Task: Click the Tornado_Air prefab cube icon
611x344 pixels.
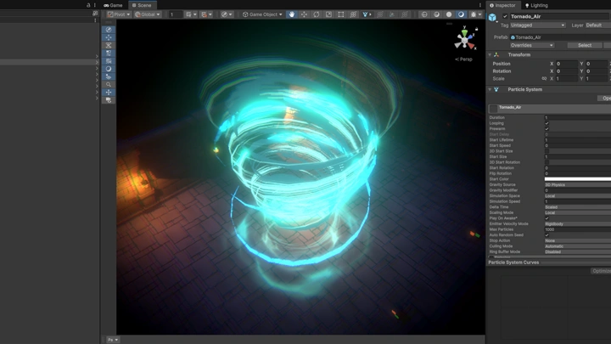Action: click(x=492, y=18)
